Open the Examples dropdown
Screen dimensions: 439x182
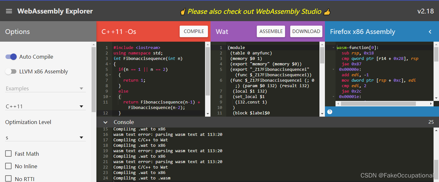pyautogui.click(x=45, y=88)
